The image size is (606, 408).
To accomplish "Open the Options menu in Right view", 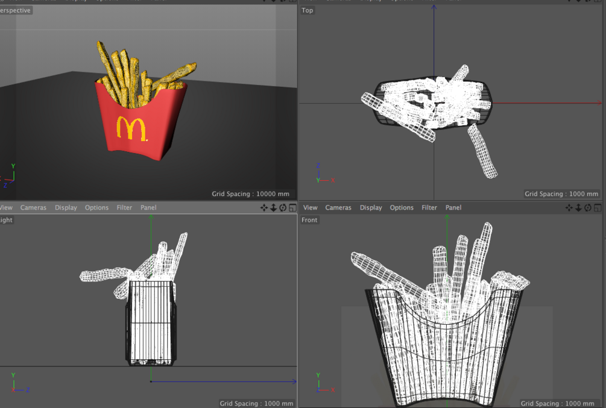I will 96,207.
